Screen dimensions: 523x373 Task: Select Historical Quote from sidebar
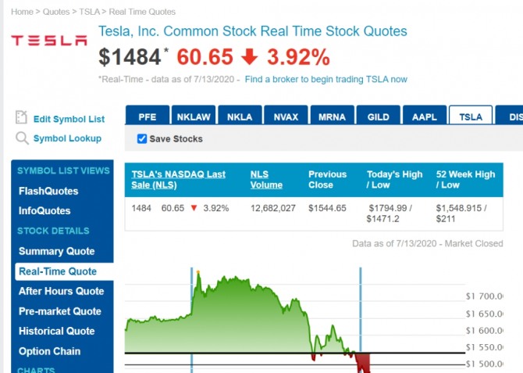pyautogui.click(x=56, y=331)
